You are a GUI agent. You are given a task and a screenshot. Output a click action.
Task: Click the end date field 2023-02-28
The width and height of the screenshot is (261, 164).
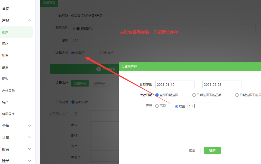tap(222, 84)
